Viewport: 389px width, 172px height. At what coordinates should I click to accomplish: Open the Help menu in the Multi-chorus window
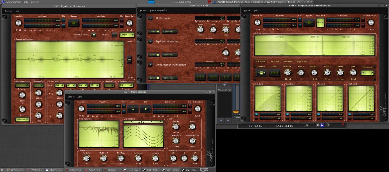(80, 97)
